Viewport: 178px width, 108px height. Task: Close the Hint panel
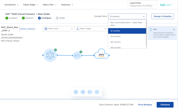[174, 29]
